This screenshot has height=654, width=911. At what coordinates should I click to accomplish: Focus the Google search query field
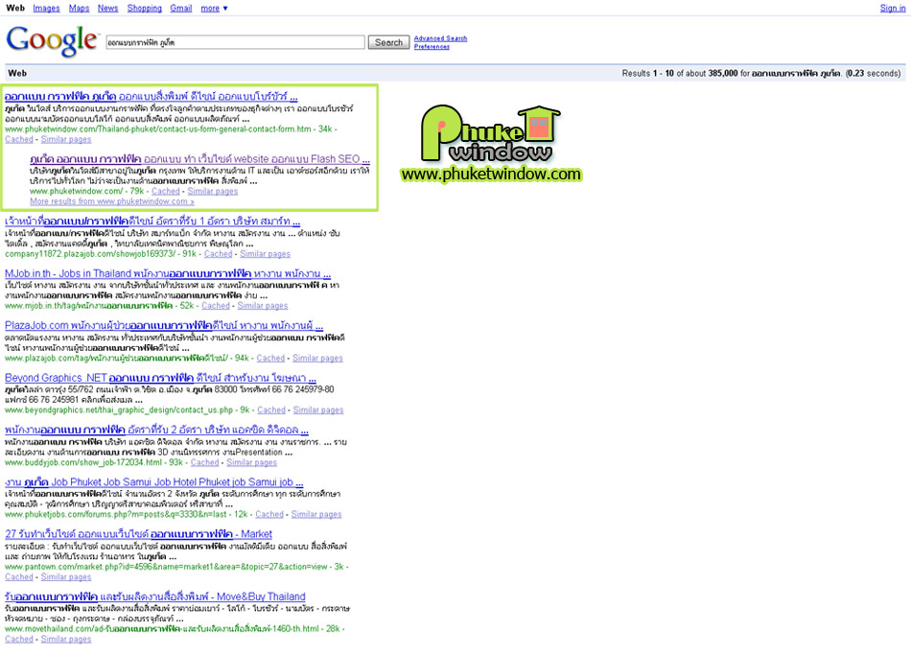coord(235,42)
